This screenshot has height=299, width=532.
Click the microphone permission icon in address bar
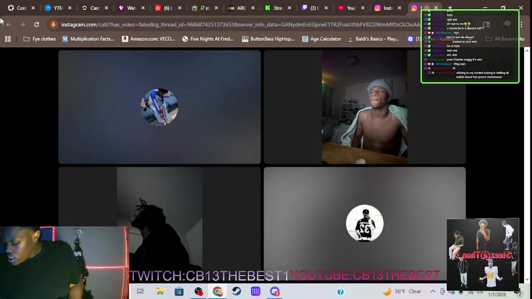[x=53, y=25]
